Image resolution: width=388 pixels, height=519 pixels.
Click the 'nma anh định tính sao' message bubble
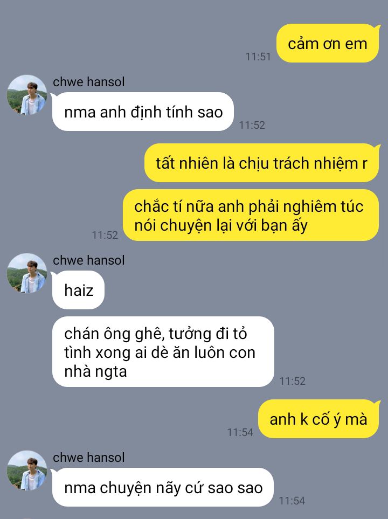coord(143,112)
